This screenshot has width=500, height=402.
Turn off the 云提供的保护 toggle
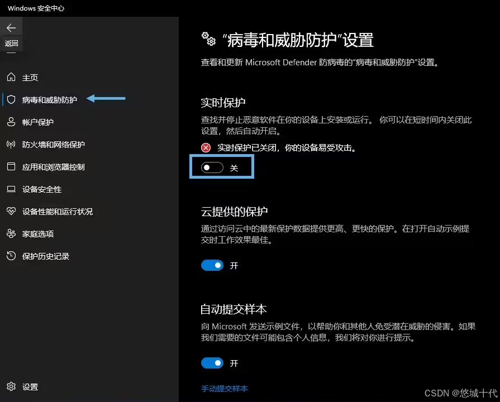(212, 265)
